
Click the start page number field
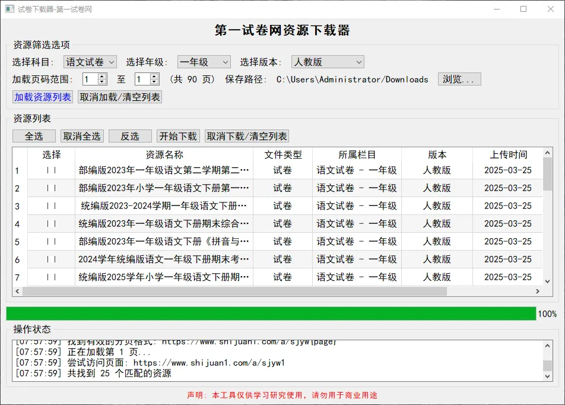(x=90, y=80)
